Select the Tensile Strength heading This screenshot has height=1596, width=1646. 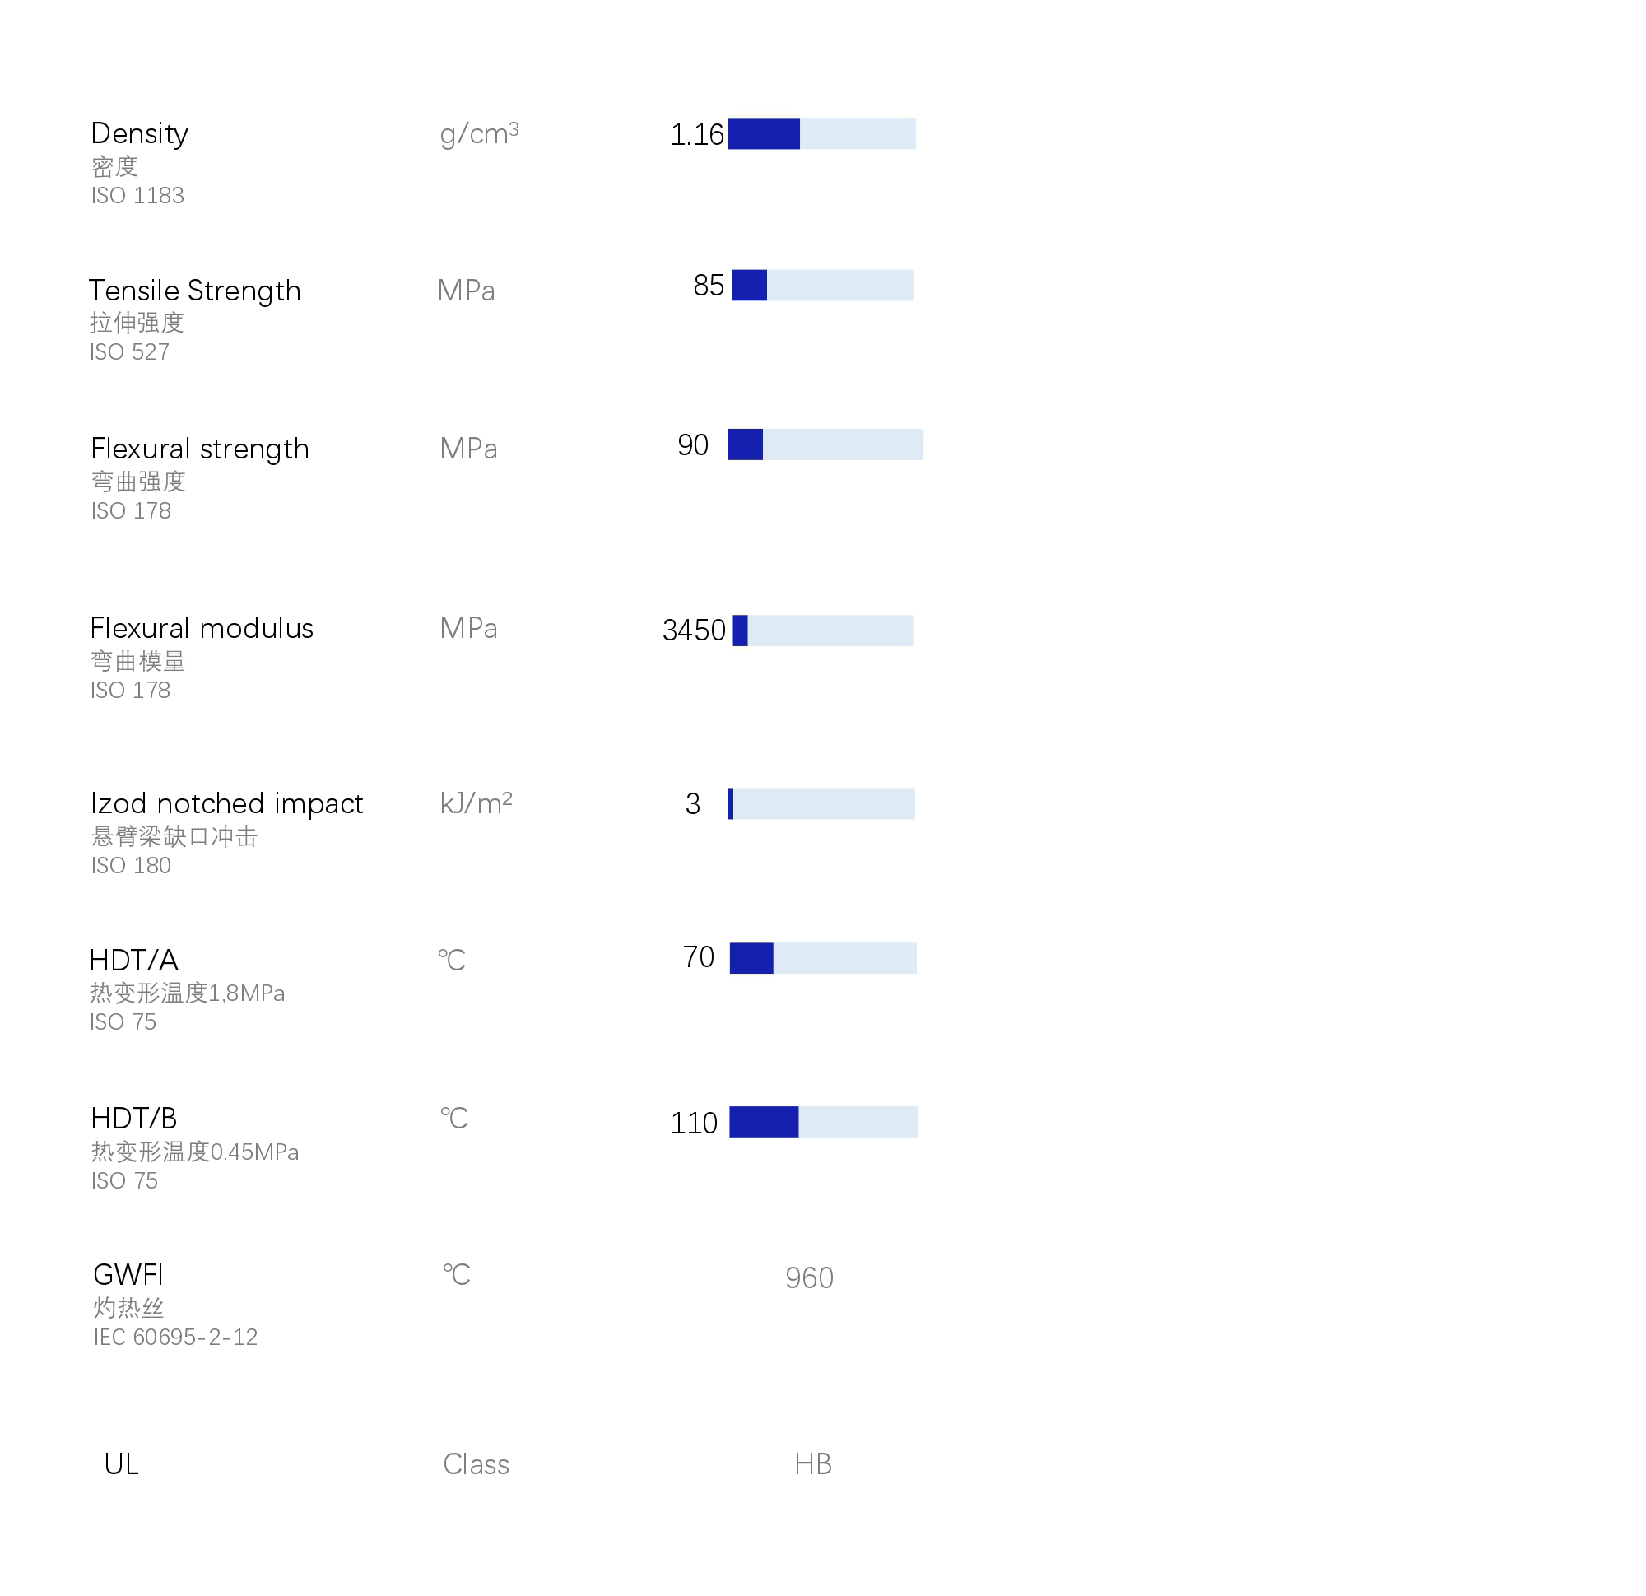click(195, 291)
